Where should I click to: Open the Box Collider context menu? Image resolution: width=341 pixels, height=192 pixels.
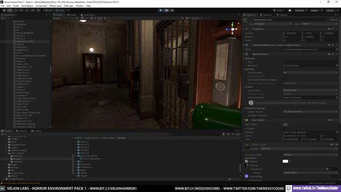pos(336,120)
